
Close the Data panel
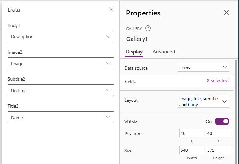click(111, 10)
